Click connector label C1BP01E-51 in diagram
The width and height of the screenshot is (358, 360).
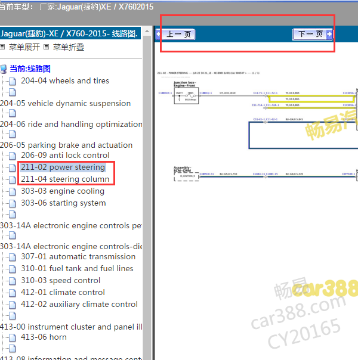(206, 174)
